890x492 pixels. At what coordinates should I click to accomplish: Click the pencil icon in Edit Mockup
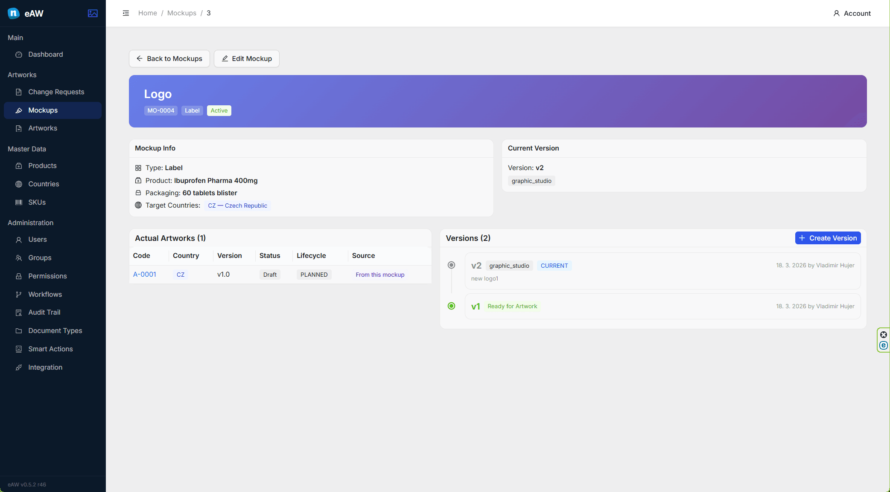[225, 58]
